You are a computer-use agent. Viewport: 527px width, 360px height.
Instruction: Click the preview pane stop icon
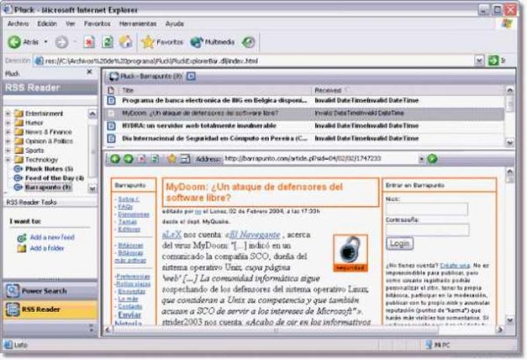[x=142, y=158]
